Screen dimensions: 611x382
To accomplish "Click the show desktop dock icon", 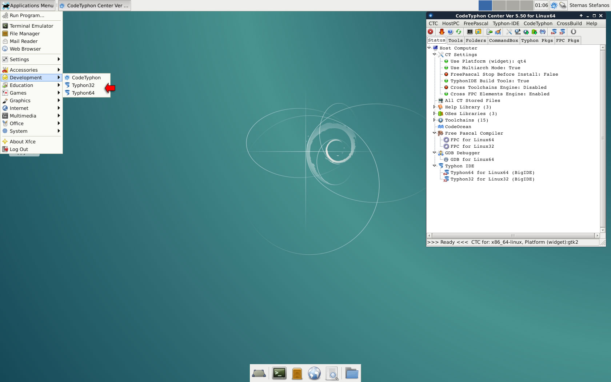I will (x=259, y=373).
